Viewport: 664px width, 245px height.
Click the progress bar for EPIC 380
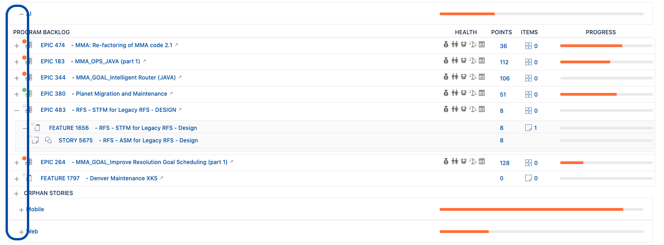(606, 94)
